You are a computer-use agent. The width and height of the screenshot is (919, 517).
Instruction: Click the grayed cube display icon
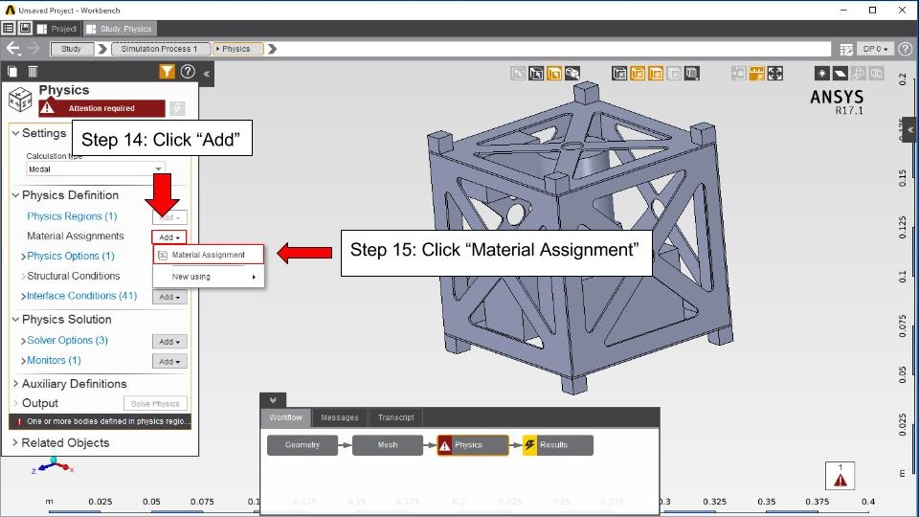pos(674,74)
